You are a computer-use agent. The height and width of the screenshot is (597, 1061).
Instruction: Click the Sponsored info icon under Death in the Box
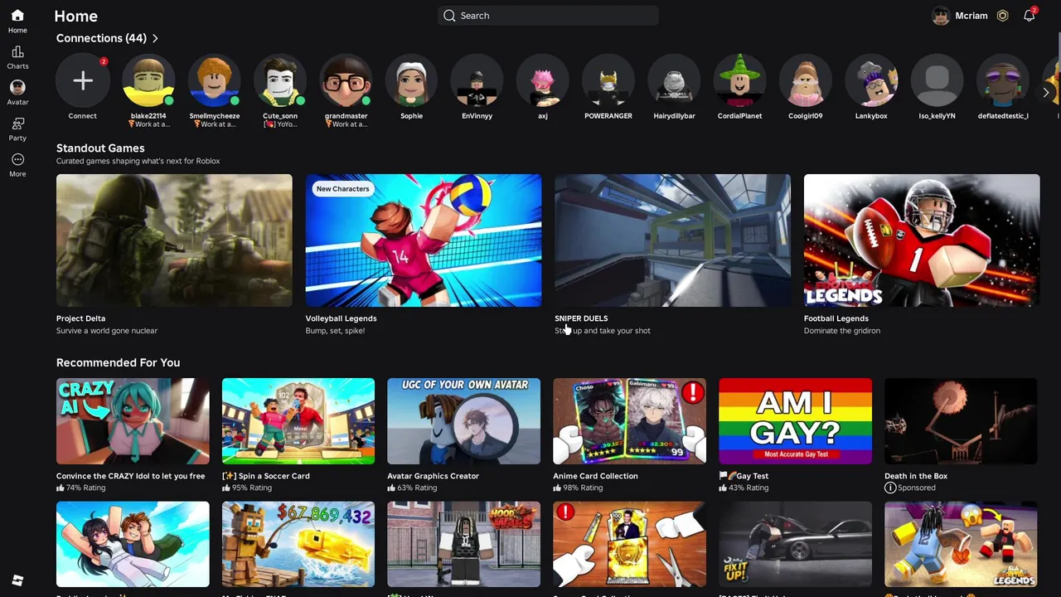point(890,488)
